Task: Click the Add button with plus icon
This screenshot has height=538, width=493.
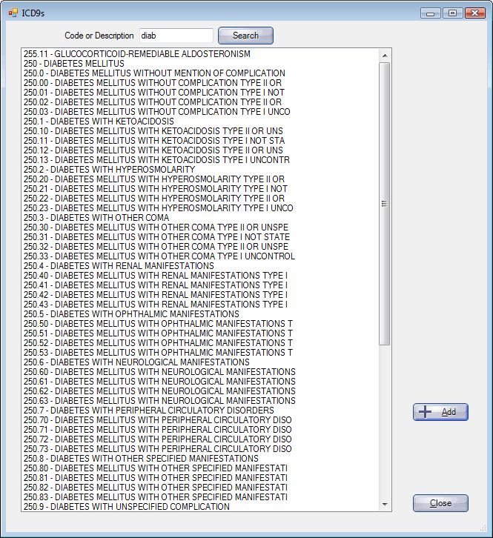Action: pyautogui.click(x=440, y=412)
